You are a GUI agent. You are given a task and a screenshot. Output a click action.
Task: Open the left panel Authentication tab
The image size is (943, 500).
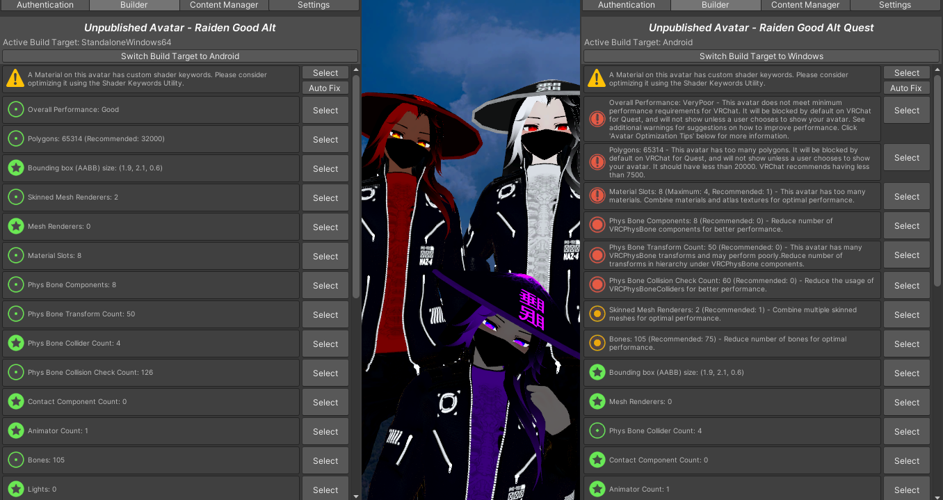point(45,5)
